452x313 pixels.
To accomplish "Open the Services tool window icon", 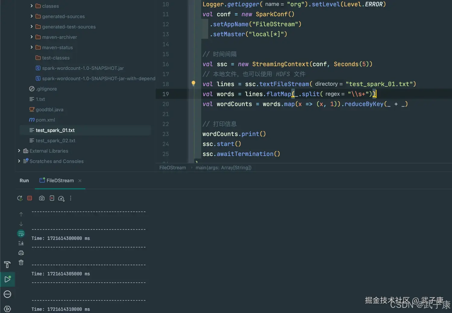I will (x=8, y=309).
